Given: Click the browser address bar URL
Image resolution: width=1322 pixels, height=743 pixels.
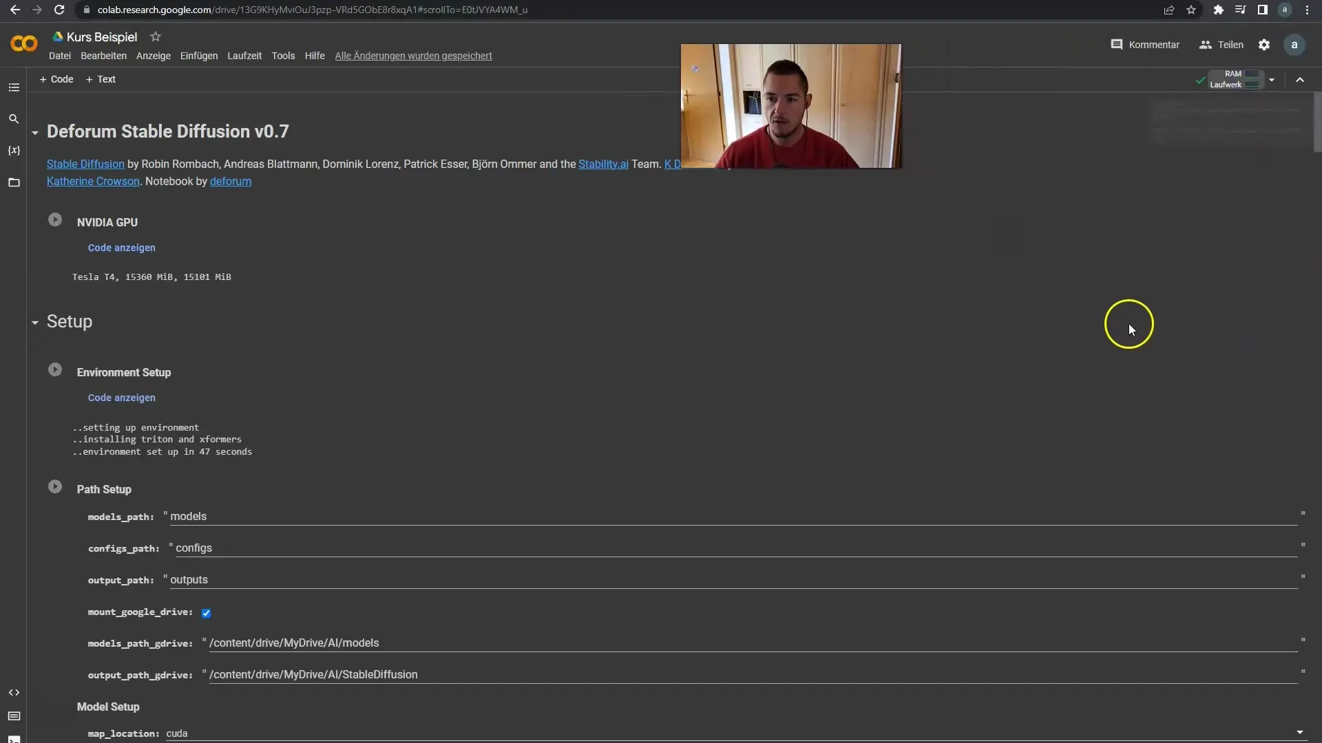Looking at the screenshot, I should point(313,10).
